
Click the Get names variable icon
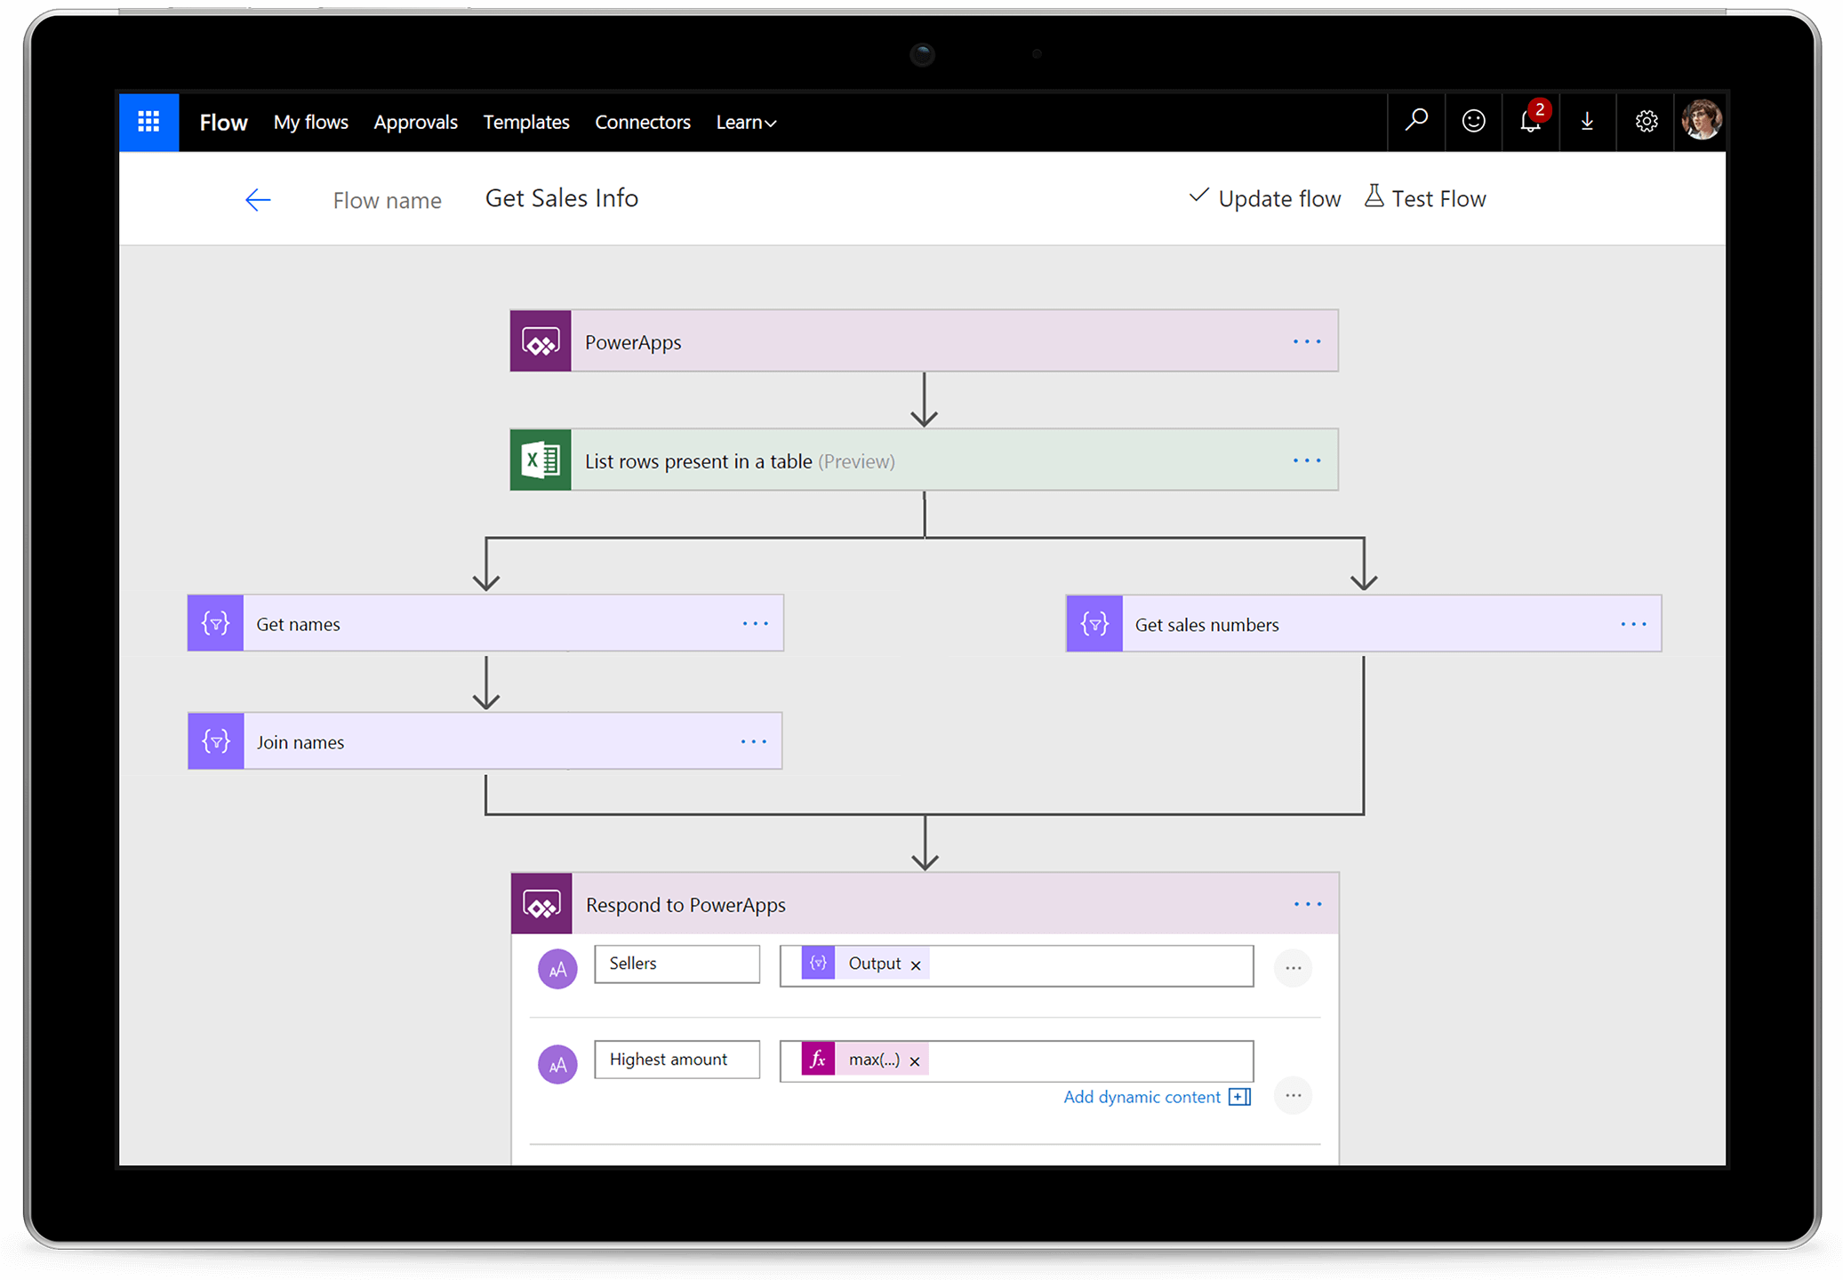coord(219,620)
